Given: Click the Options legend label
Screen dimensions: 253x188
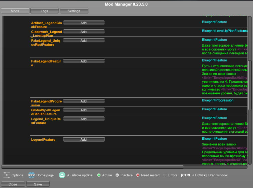Looking at the screenshot, I should pos(18,175).
